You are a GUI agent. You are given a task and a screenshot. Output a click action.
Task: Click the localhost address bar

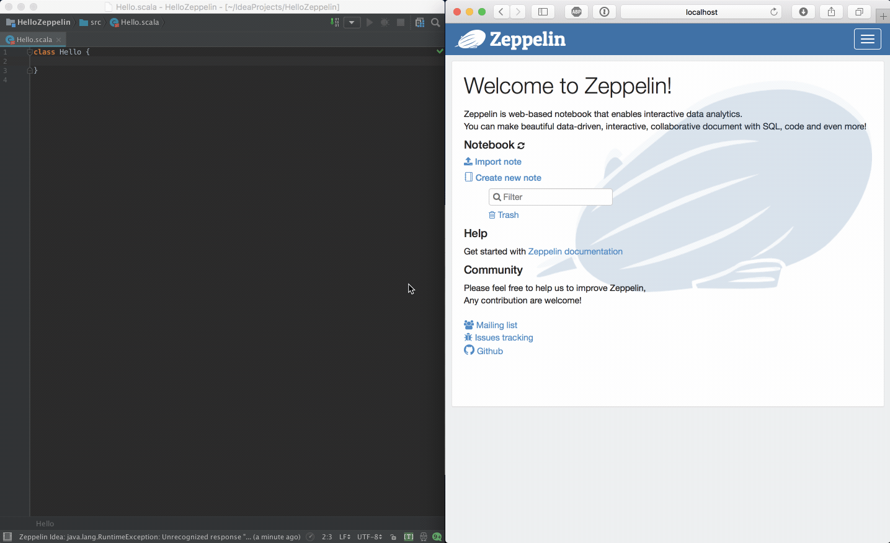[701, 12]
